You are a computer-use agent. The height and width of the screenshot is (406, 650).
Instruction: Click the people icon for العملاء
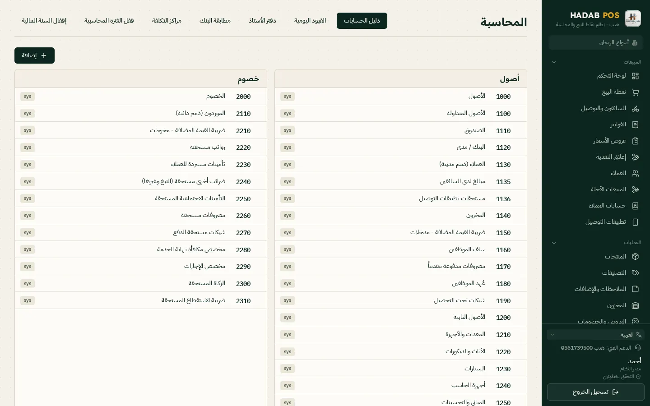(x=635, y=173)
